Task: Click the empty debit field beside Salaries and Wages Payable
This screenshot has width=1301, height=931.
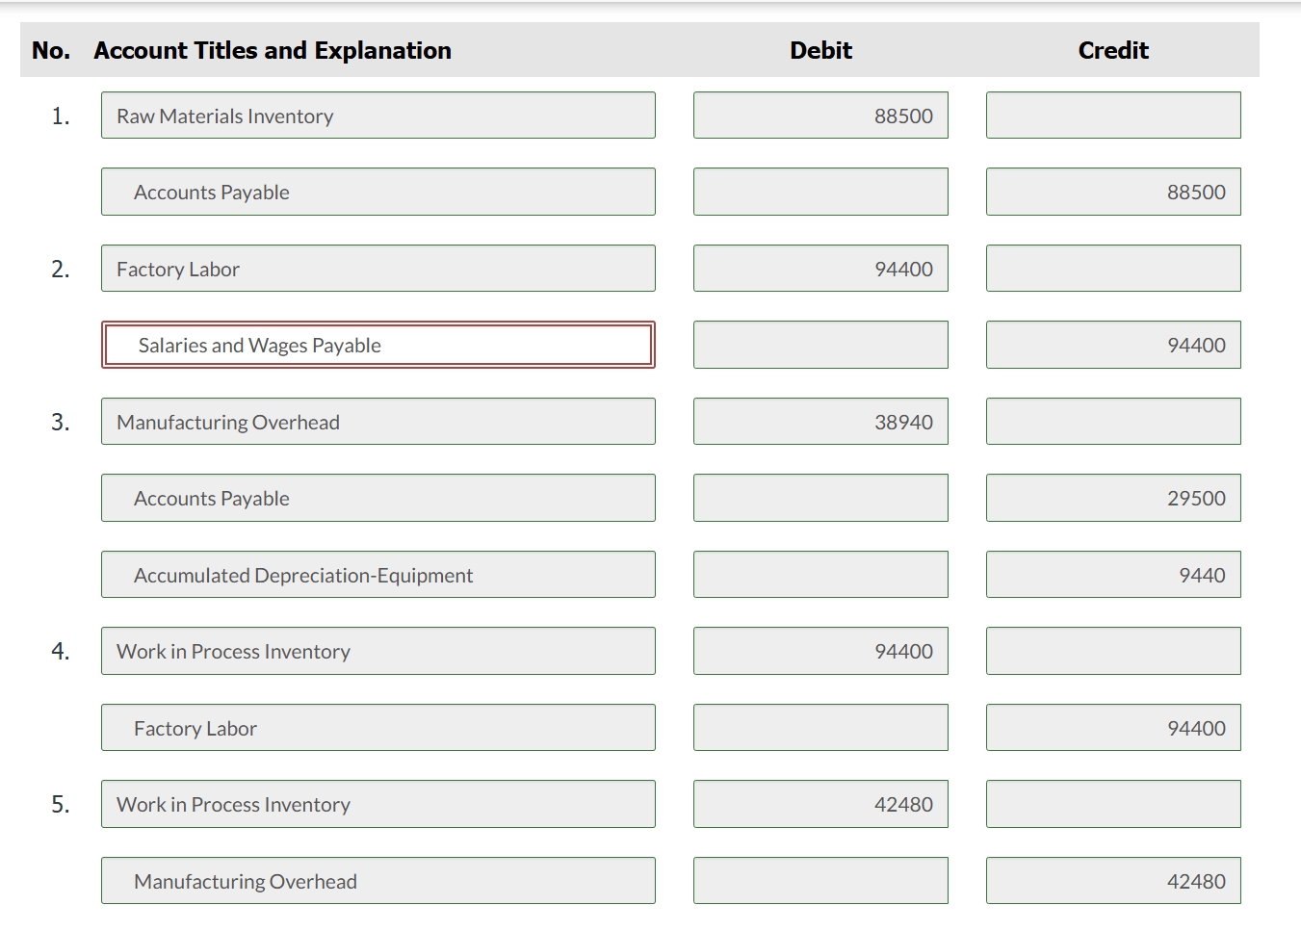Action: (x=820, y=345)
